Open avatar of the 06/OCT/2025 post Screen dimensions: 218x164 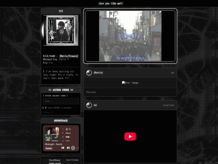89,105
